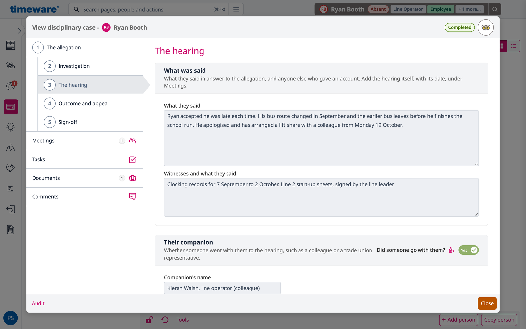Expand the '+ 1 more...' tag
The width and height of the screenshot is (526, 329).
pyautogui.click(x=469, y=9)
